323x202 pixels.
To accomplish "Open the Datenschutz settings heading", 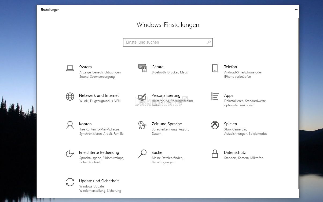I will point(235,153).
